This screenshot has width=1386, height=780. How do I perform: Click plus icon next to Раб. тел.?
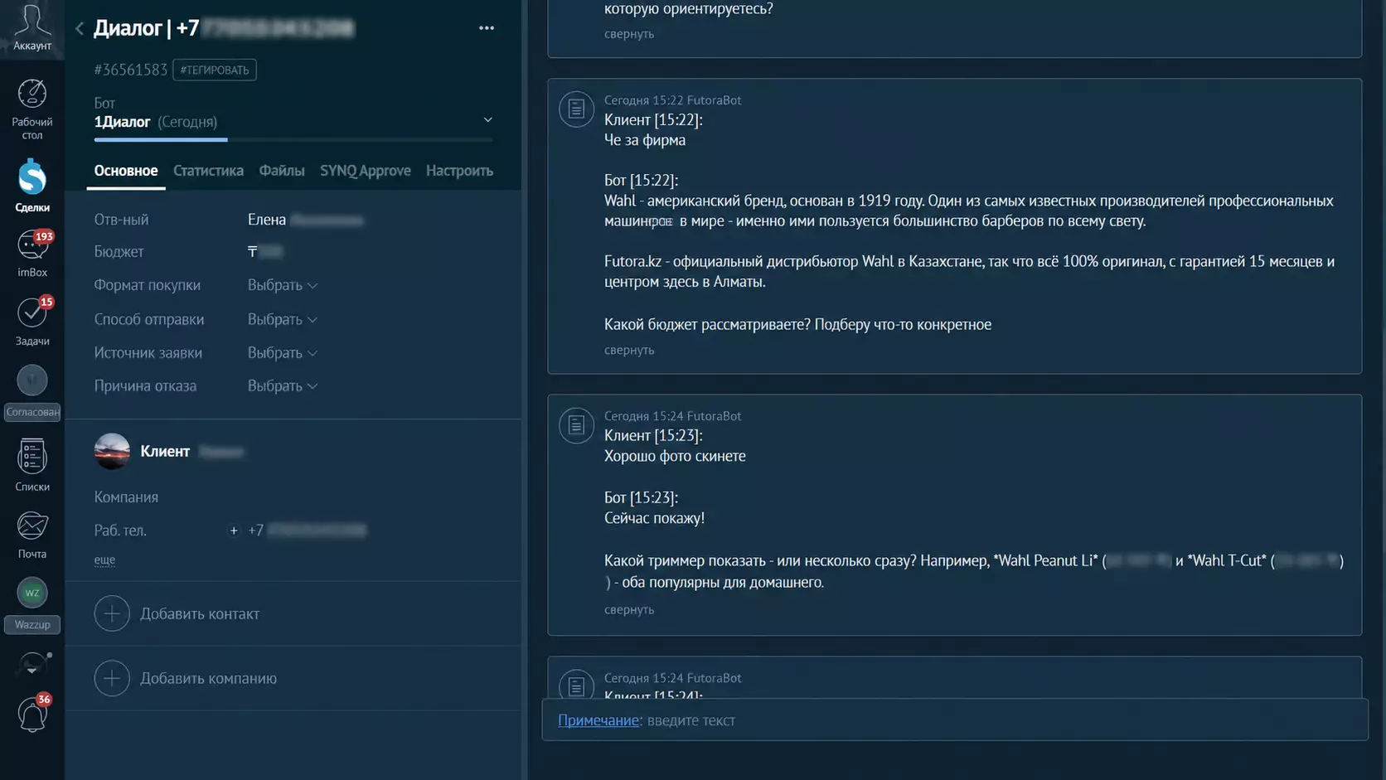(x=234, y=530)
